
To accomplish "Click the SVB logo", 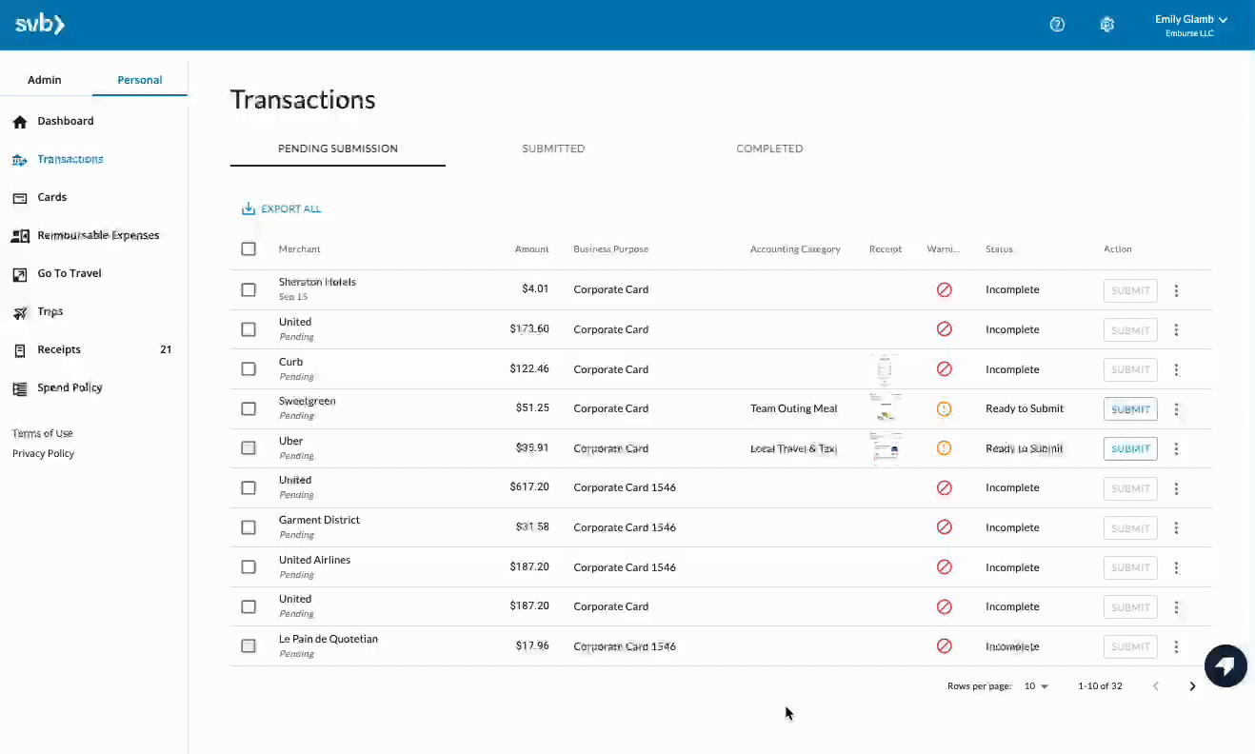I will click(40, 25).
